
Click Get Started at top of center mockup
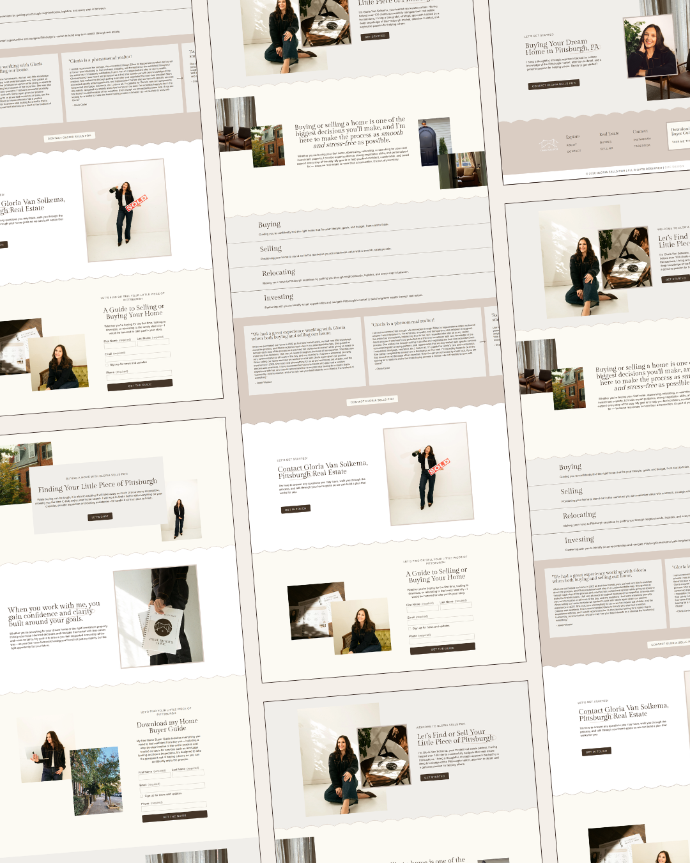click(375, 36)
